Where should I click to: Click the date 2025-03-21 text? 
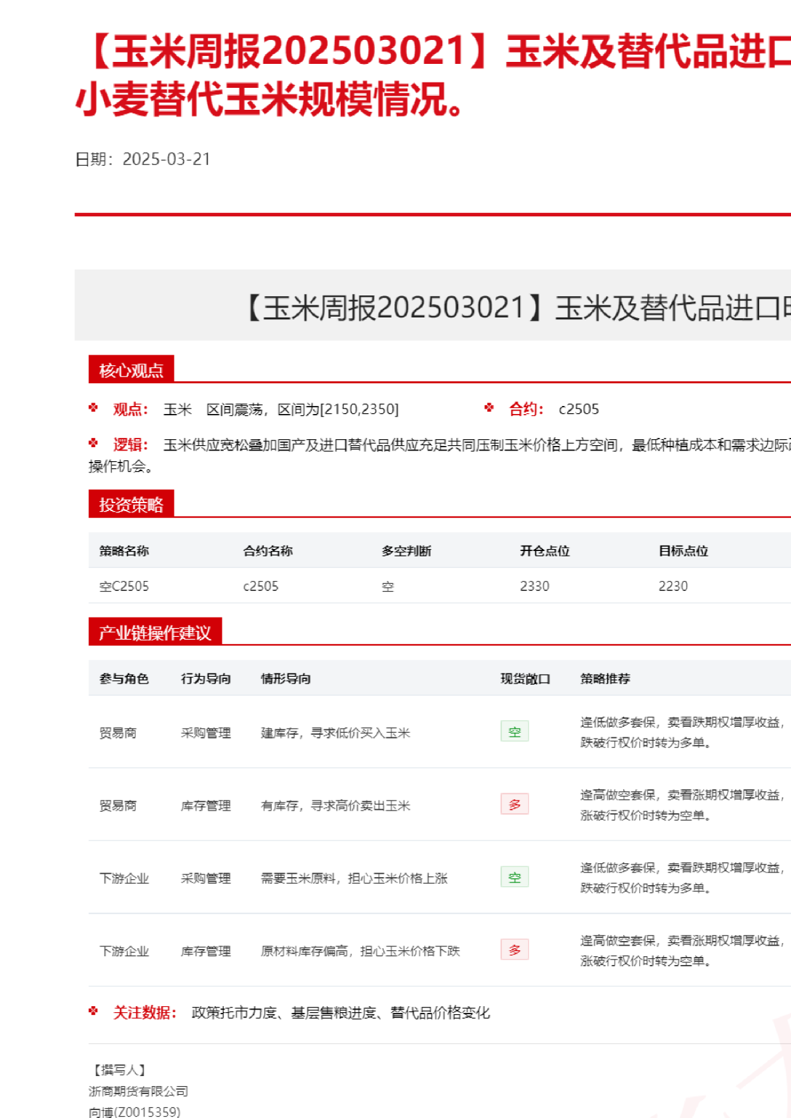click(x=166, y=159)
